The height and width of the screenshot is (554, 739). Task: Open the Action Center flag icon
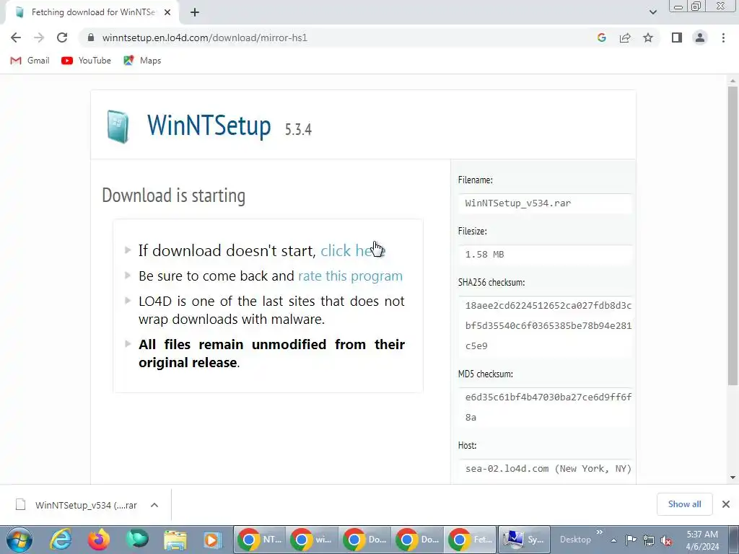point(631,540)
